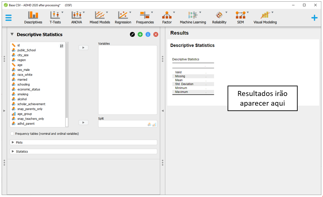
Task: Click the green plus duplicate analysis icon
Action: pos(140,34)
